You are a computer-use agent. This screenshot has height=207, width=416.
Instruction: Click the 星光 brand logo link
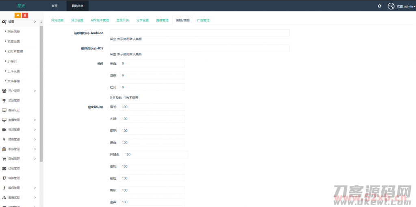pyautogui.click(x=22, y=6)
